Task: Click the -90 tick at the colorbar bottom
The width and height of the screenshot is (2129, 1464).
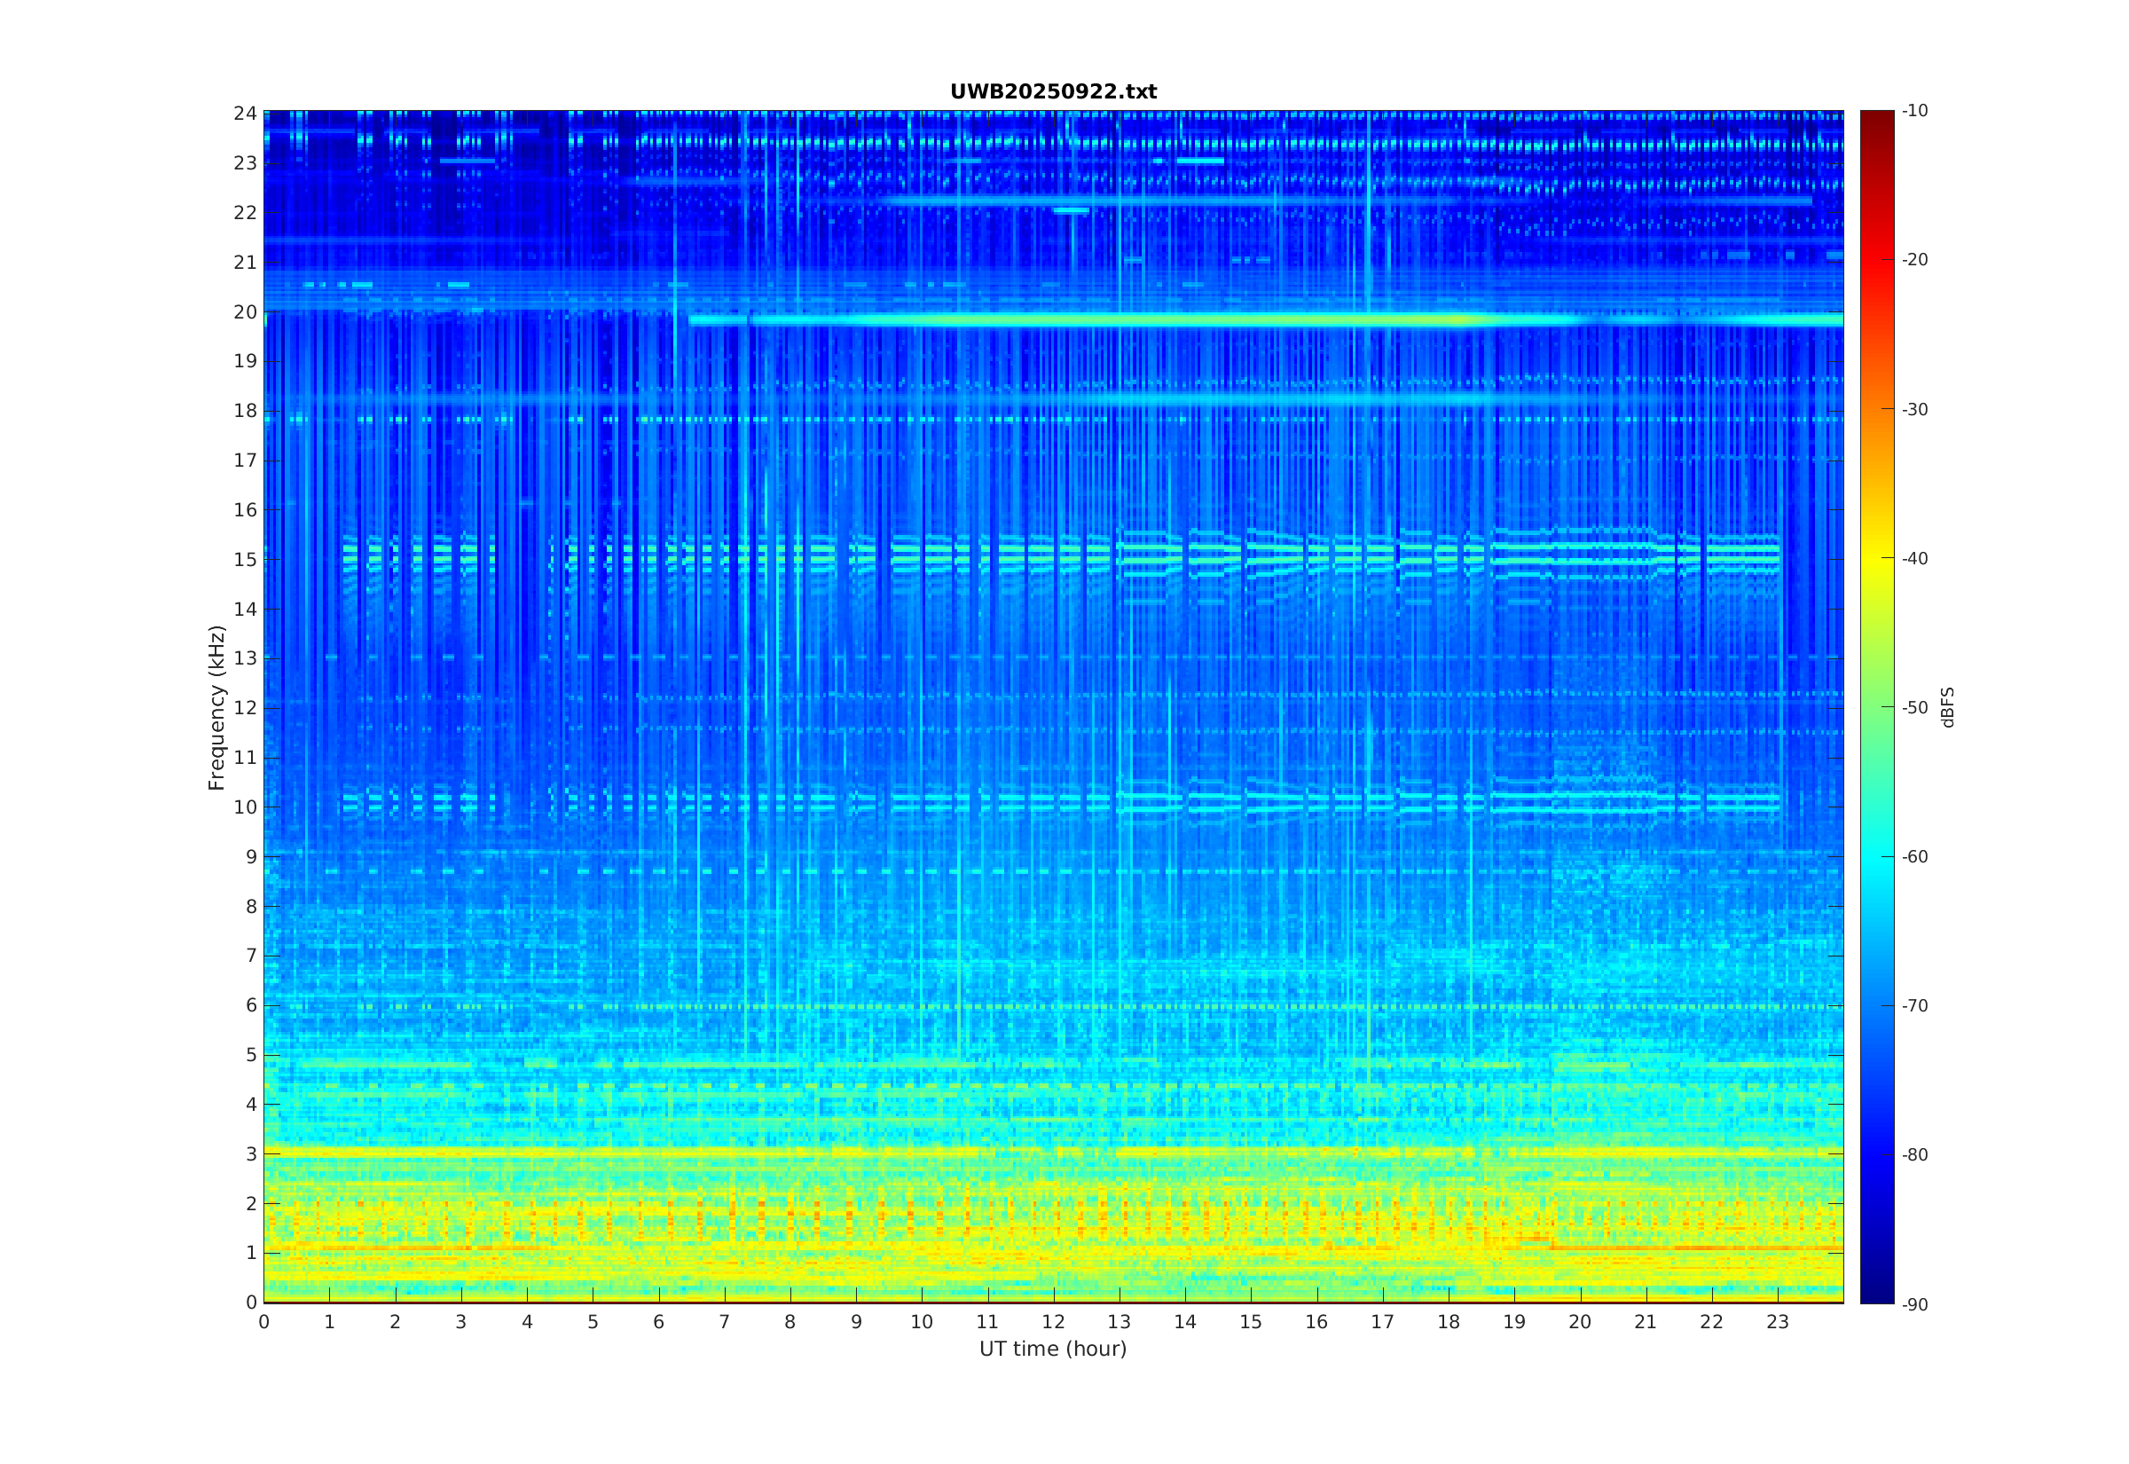Action: (1914, 1304)
